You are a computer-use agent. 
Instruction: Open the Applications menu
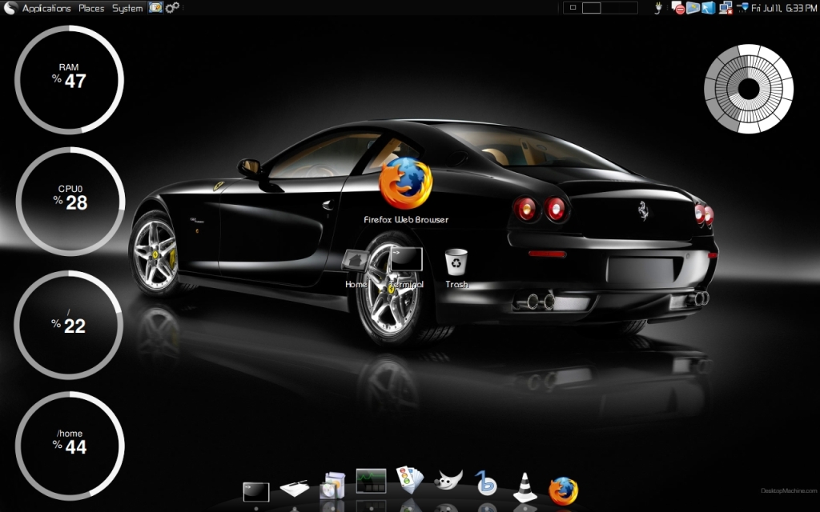[x=46, y=8]
